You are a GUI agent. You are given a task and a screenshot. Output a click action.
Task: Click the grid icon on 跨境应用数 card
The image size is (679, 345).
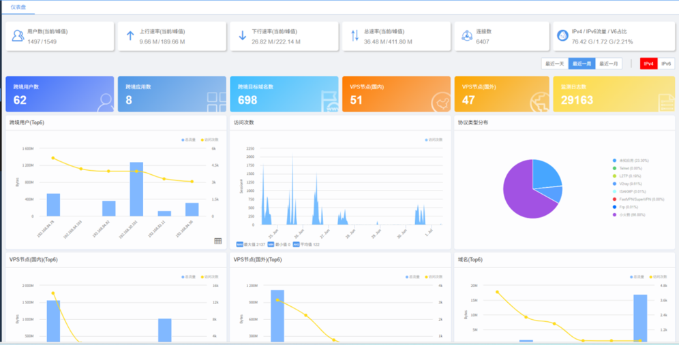[217, 102]
